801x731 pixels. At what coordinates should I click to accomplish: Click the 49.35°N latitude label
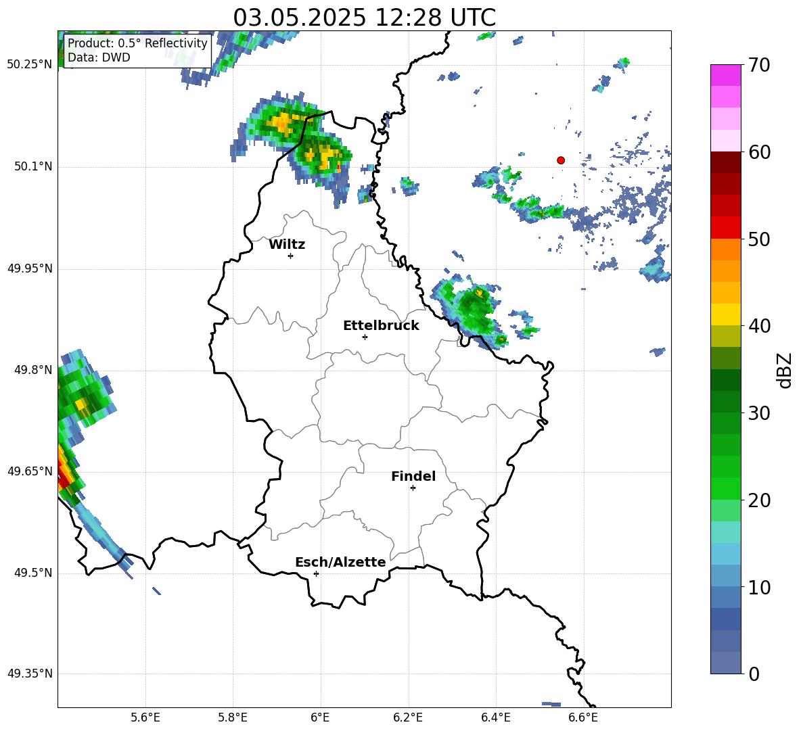pos(30,674)
